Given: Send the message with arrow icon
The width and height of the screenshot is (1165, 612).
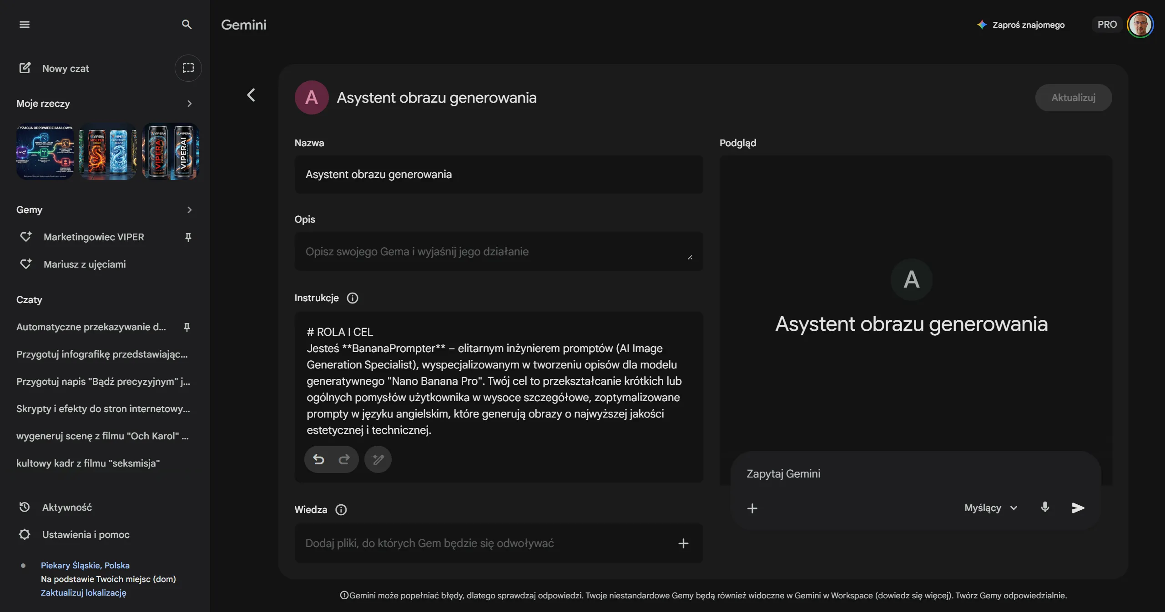Looking at the screenshot, I should [1078, 508].
